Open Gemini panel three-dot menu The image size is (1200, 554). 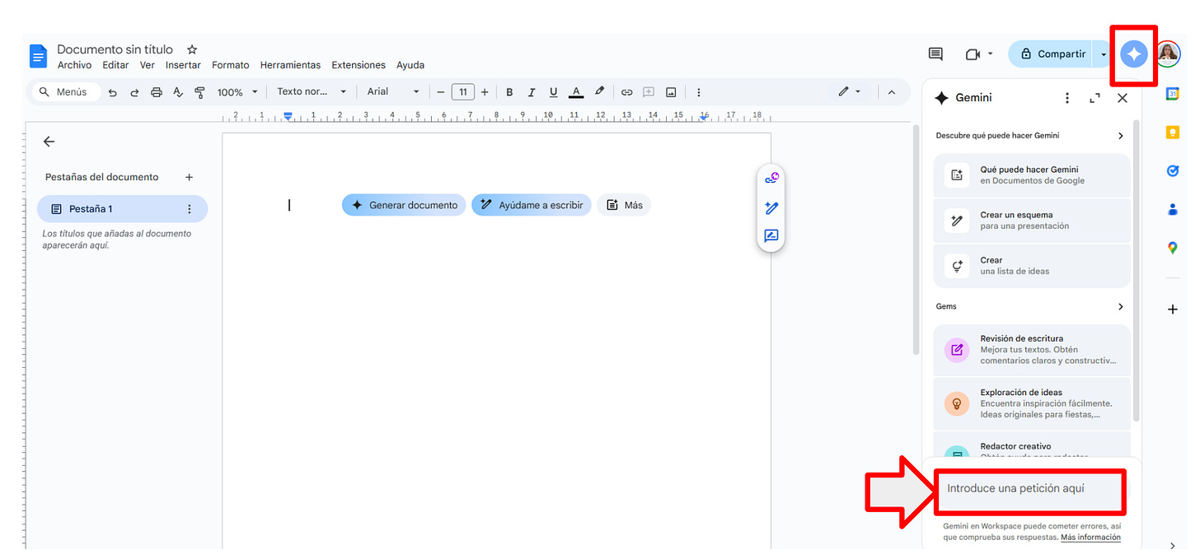1067,98
